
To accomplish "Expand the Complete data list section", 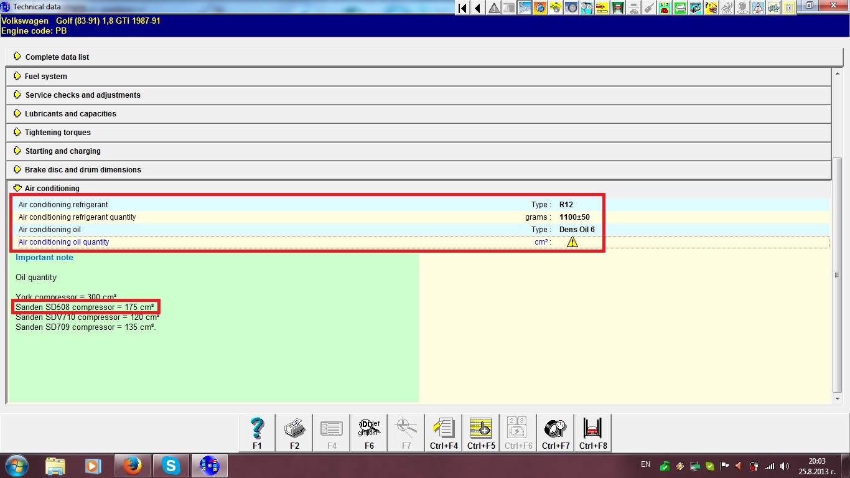I will [x=57, y=57].
